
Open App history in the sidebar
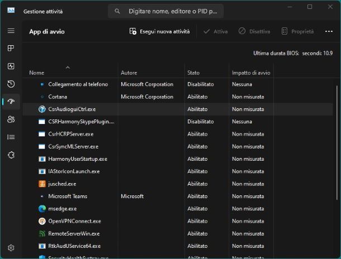pos(11,84)
